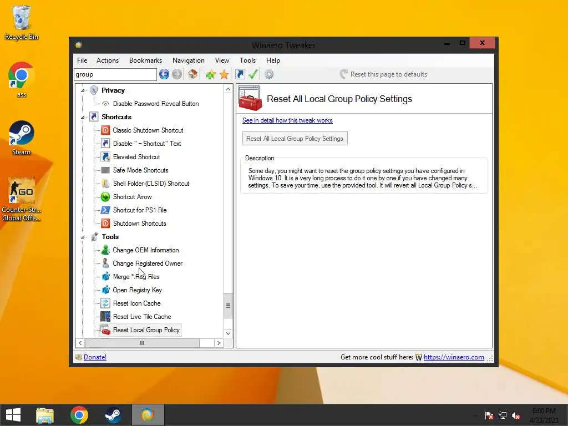Click the green Shortcut Arrow icon
This screenshot has width=568, height=426.
105,197
